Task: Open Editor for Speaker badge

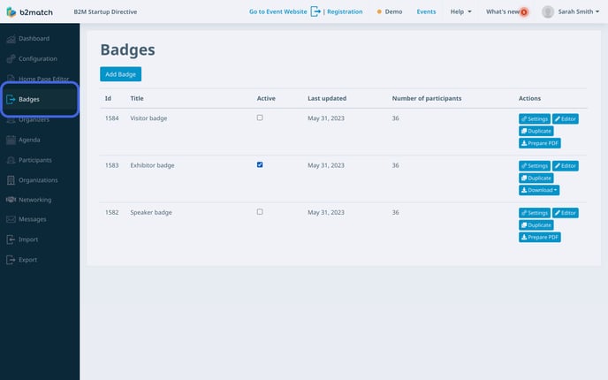Action: [x=566, y=213]
